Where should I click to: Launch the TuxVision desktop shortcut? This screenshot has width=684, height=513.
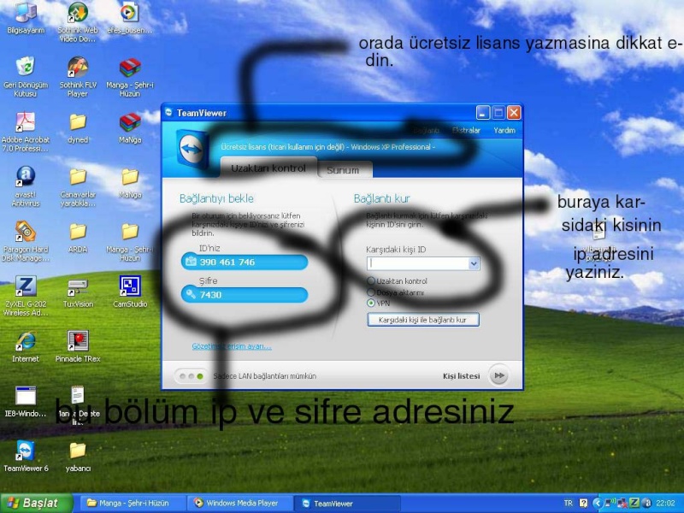tap(78, 292)
